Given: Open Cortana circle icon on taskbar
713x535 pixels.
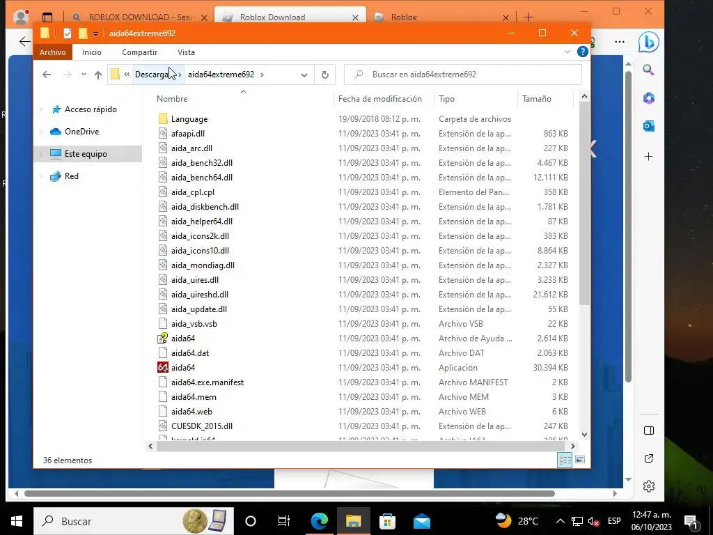Looking at the screenshot, I should point(250,521).
